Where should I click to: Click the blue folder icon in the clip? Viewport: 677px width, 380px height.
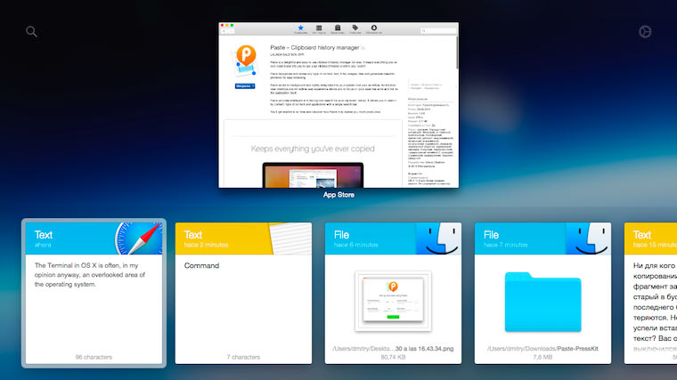coord(542,302)
